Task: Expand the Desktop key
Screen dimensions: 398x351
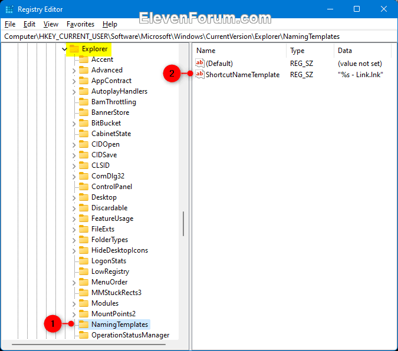Action: (74, 198)
